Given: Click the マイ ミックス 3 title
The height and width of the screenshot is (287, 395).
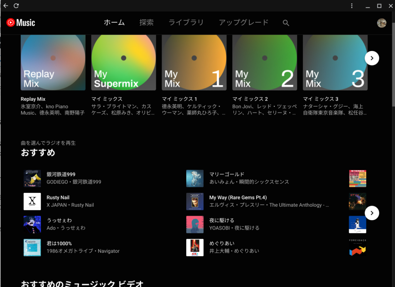Looking at the screenshot, I should [x=321, y=99].
